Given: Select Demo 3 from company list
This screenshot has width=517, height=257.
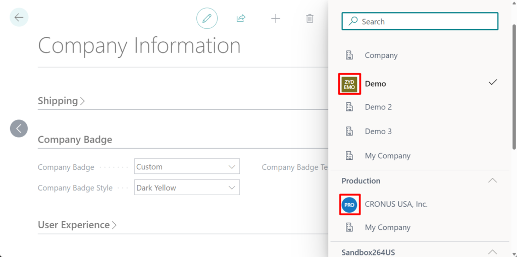Looking at the screenshot, I should click(x=378, y=132).
